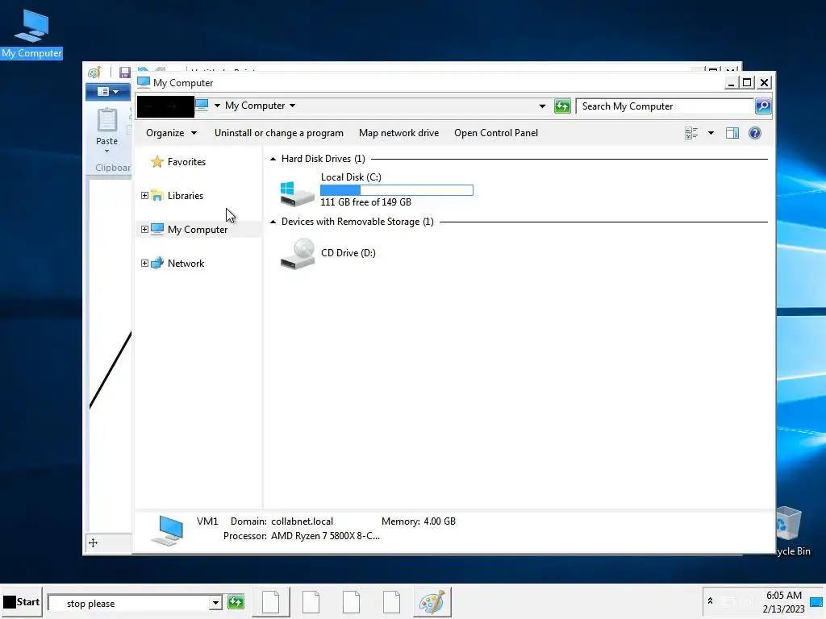Open the address bar history dropdown
Viewport: 826px width, 619px height.
coord(542,106)
